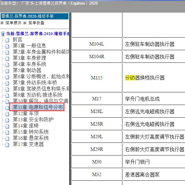Image resolution: width=185 pixels, height=185 pixels.
Task: Click the 雪佛兰-探界者-2020-维修手册 panel header
Action: tap(35, 16)
